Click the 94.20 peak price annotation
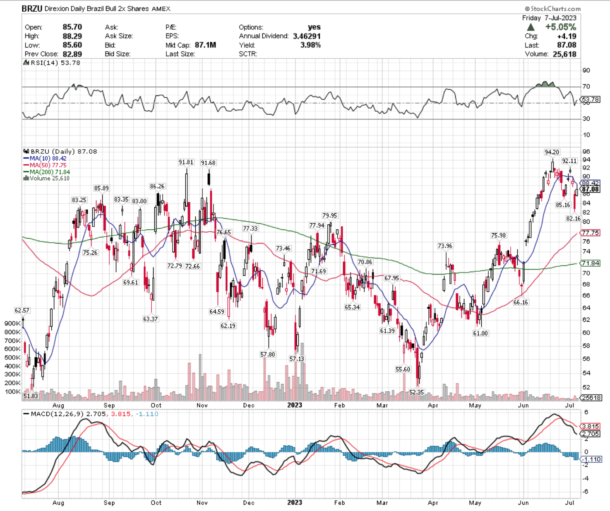The height and width of the screenshot is (511, 610). (x=552, y=152)
